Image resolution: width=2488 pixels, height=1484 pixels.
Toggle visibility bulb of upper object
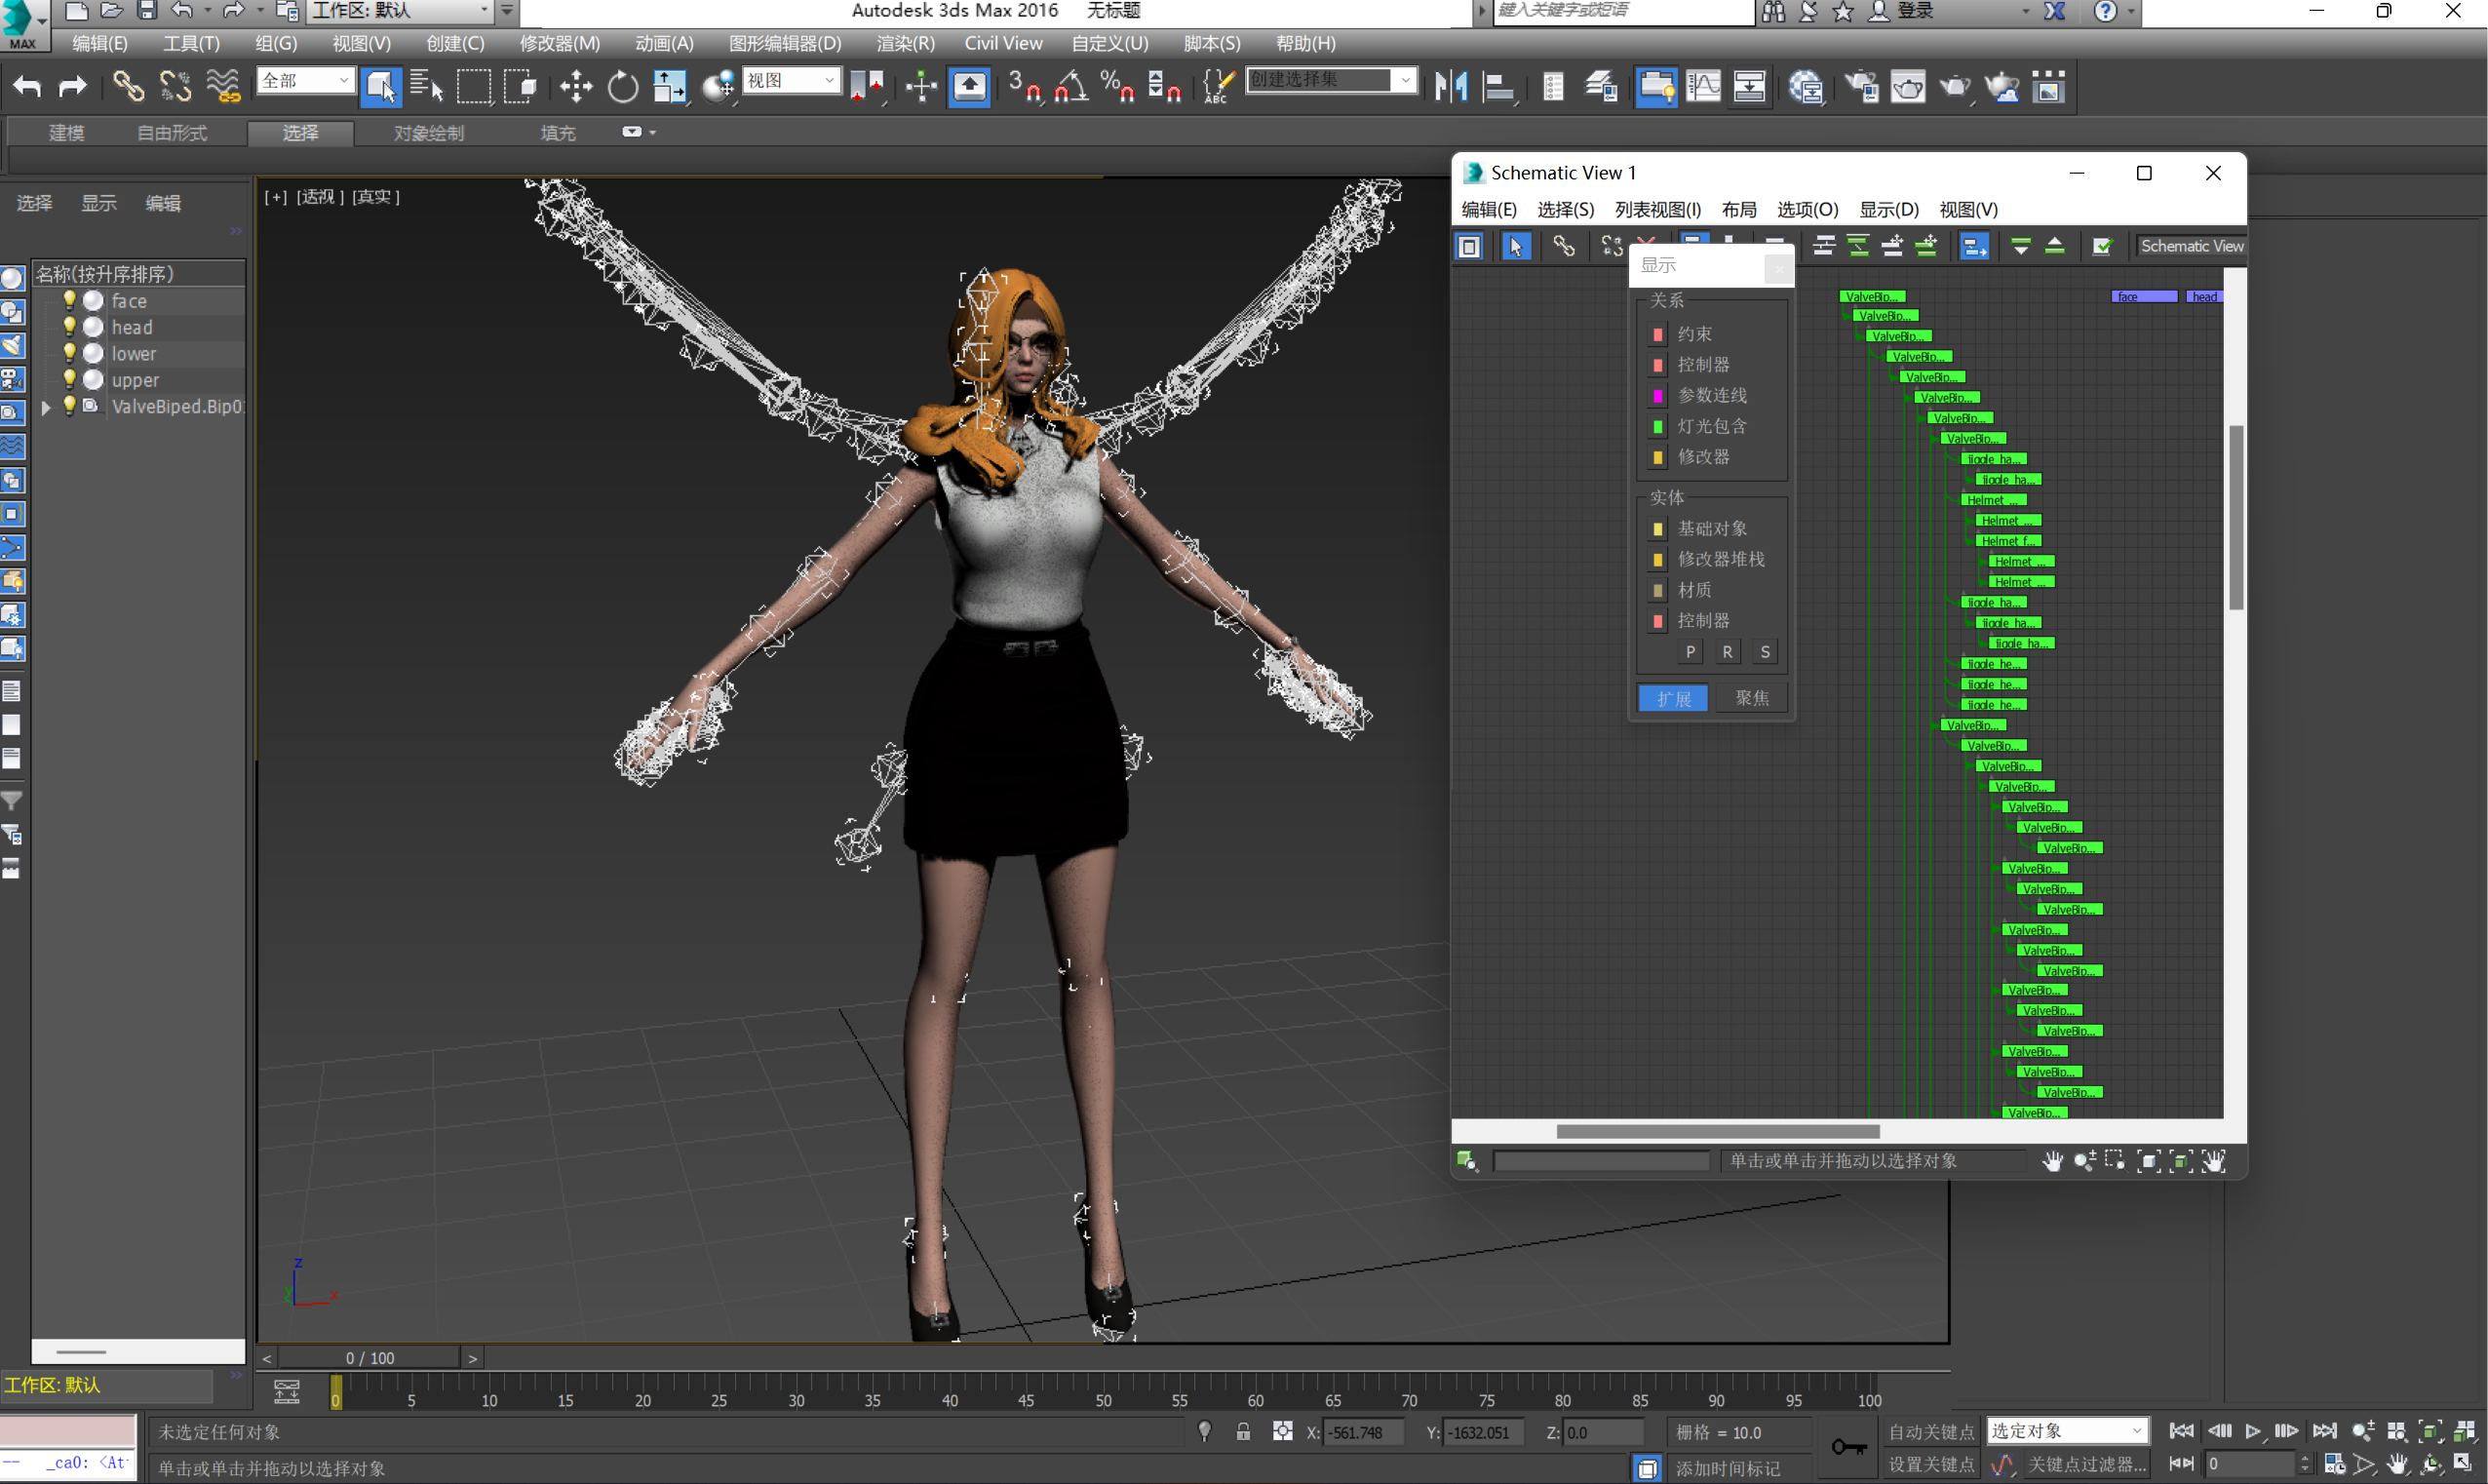point(70,379)
